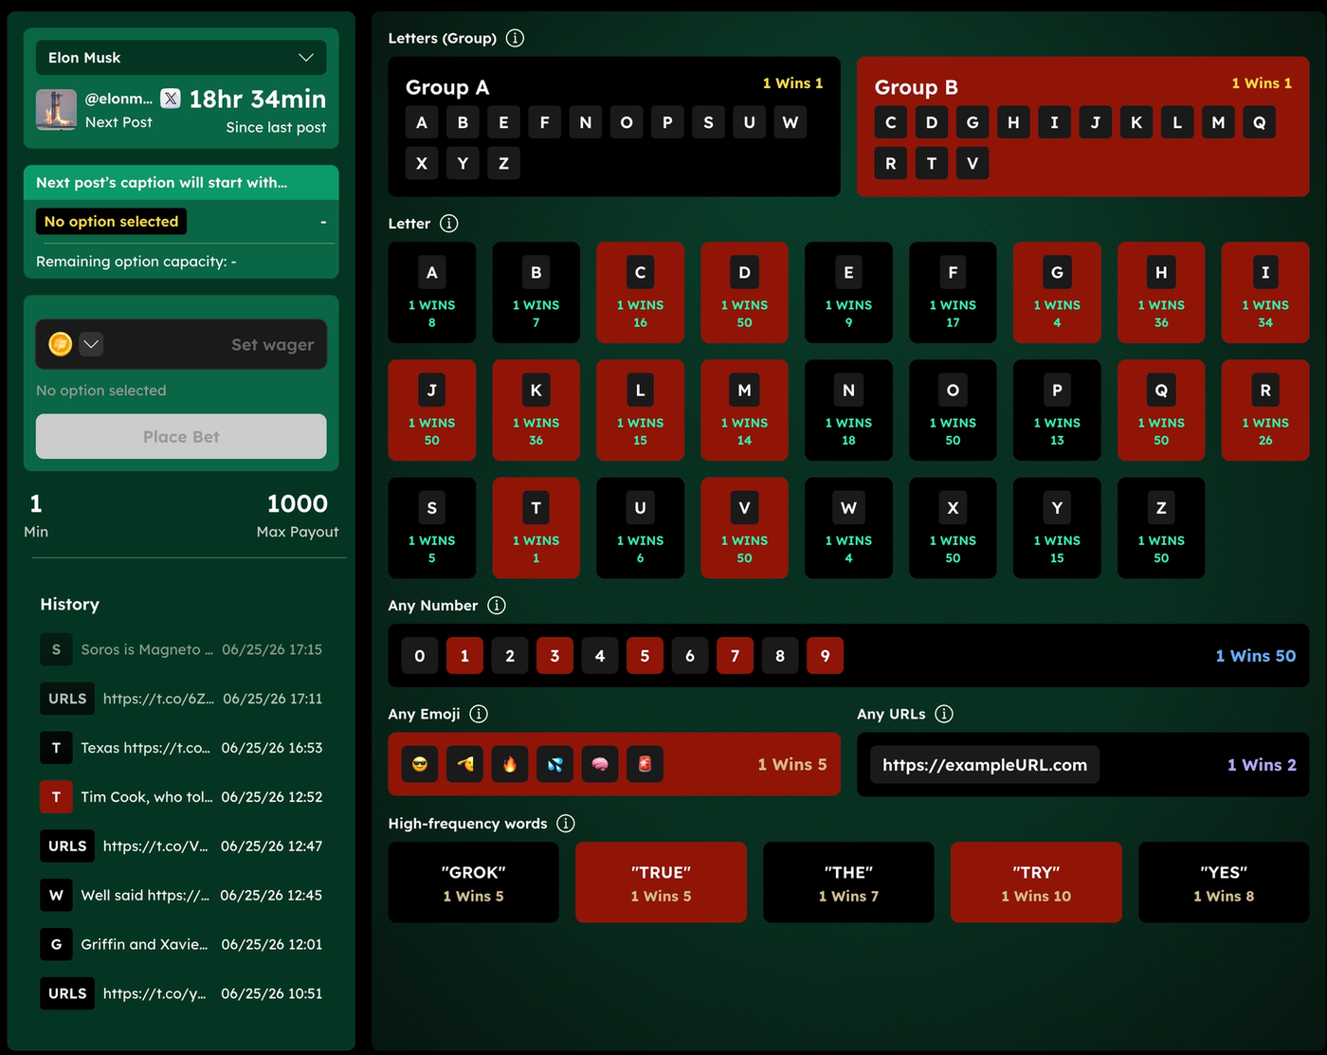Click the "No option selected" yellow label

pyautogui.click(x=111, y=222)
